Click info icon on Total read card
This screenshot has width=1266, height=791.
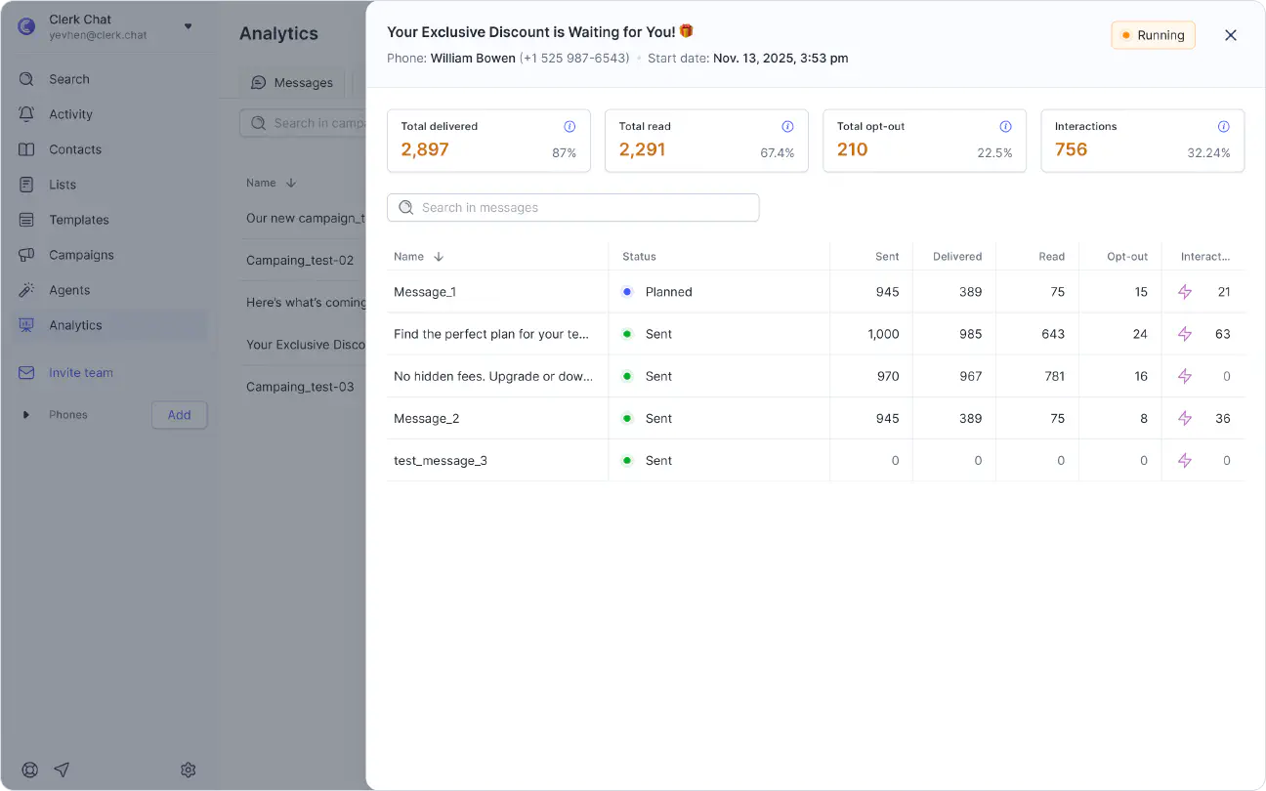787,127
